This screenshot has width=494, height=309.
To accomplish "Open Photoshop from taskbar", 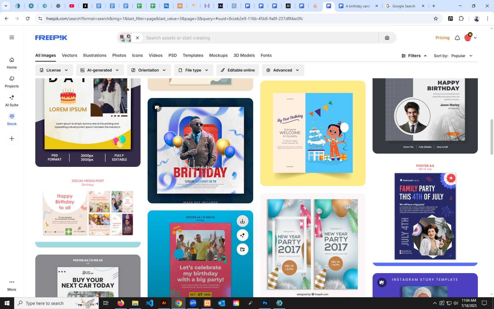I will point(265,303).
